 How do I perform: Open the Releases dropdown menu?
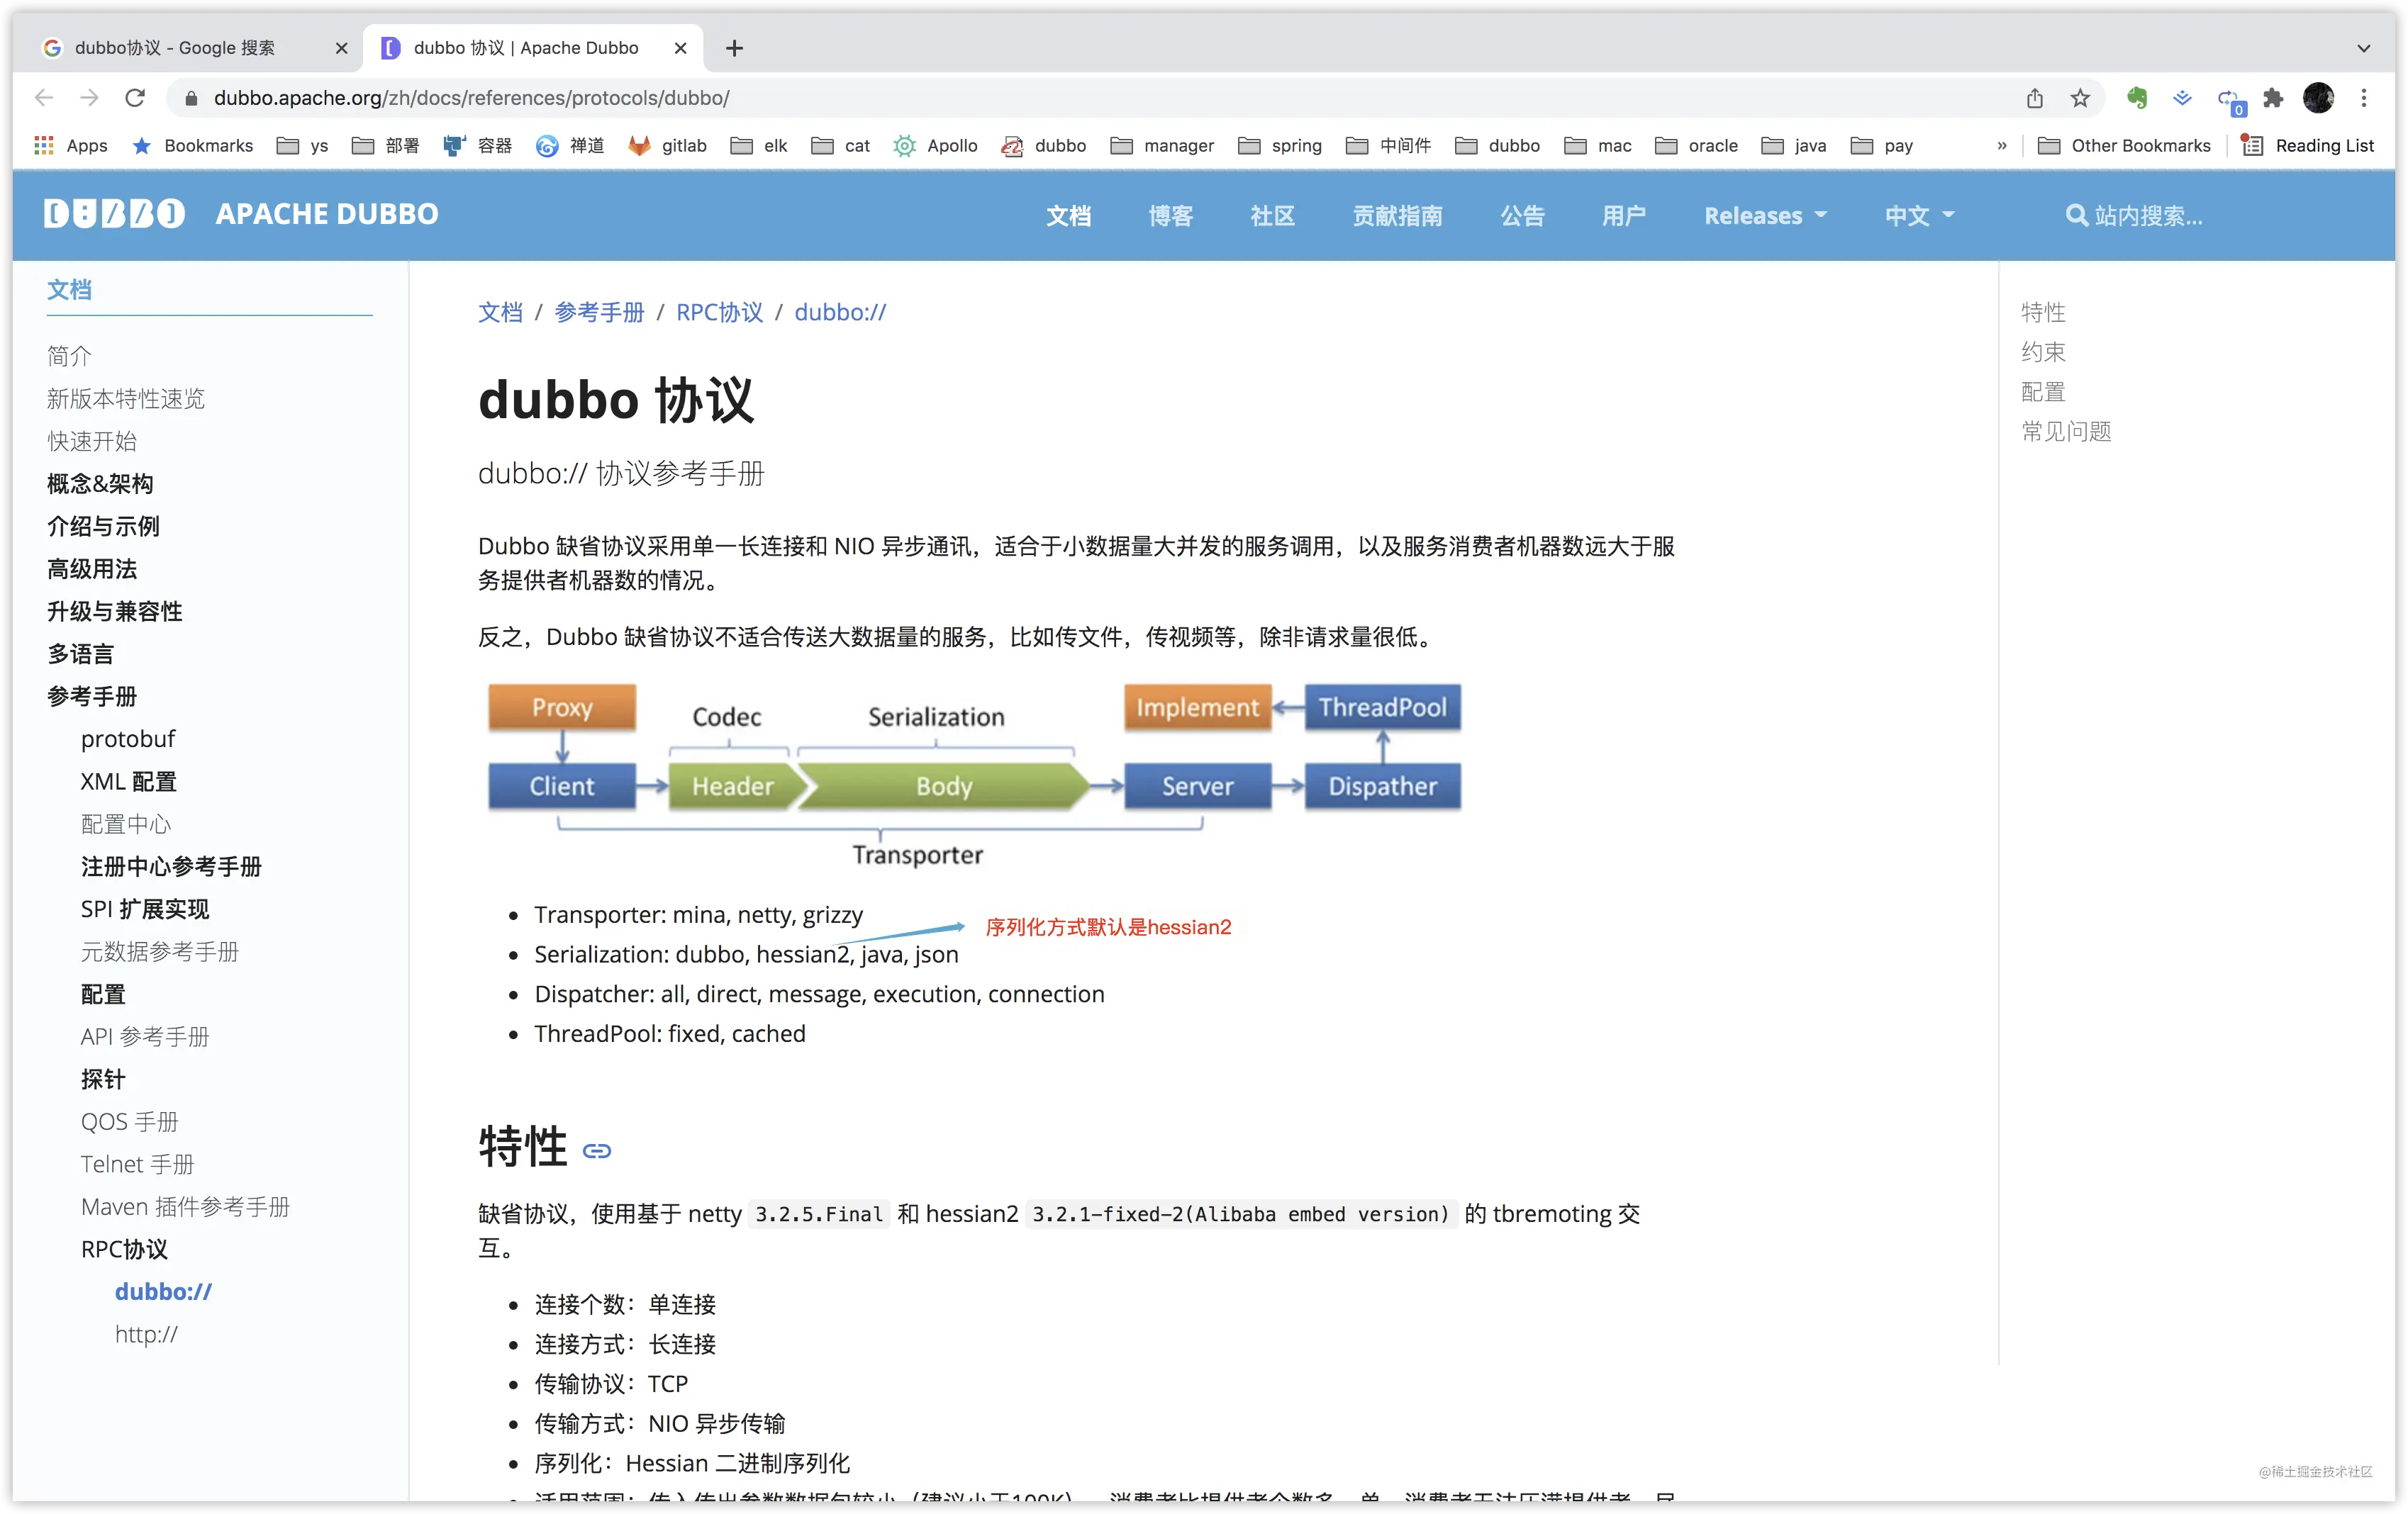[x=1765, y=216]
